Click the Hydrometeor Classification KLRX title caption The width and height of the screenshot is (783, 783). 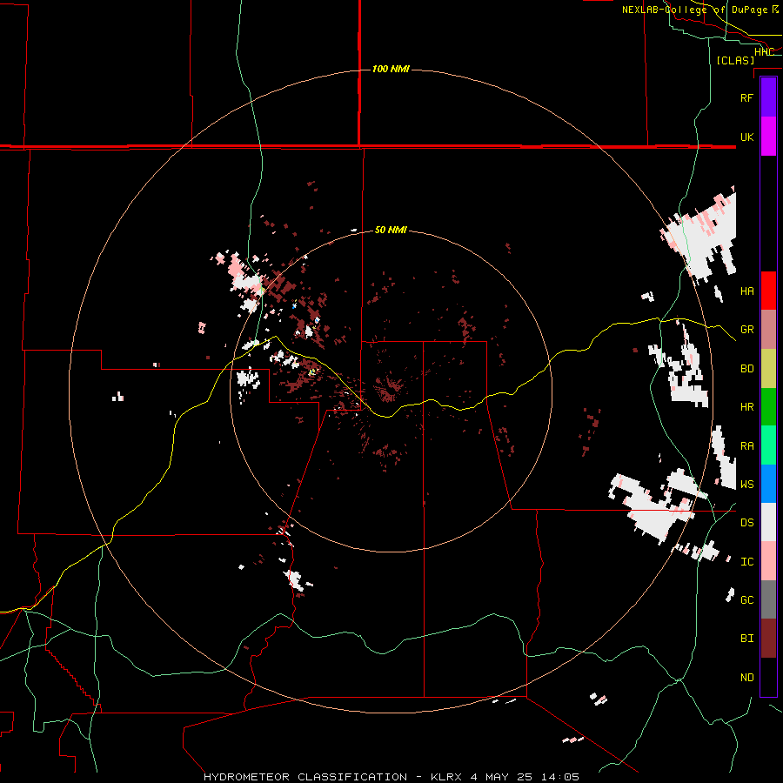[x=391, y=777]
